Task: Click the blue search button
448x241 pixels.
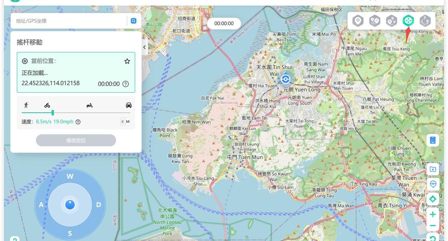Action: [x=134, y=21]
